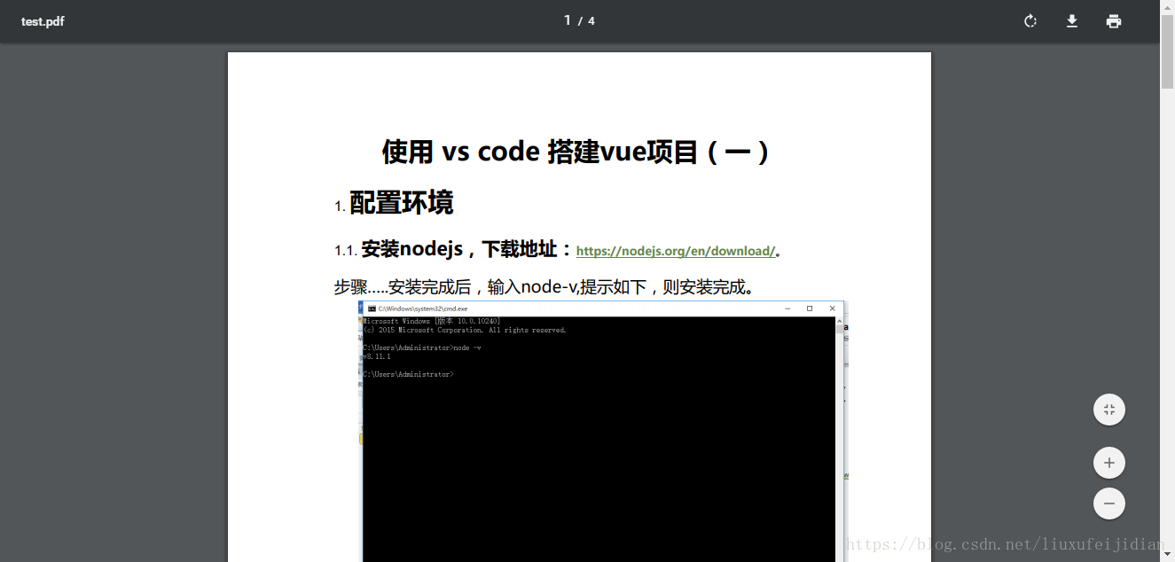Download the test.pdf file
Viewport: 1175px width, 562px height.
1071,21
